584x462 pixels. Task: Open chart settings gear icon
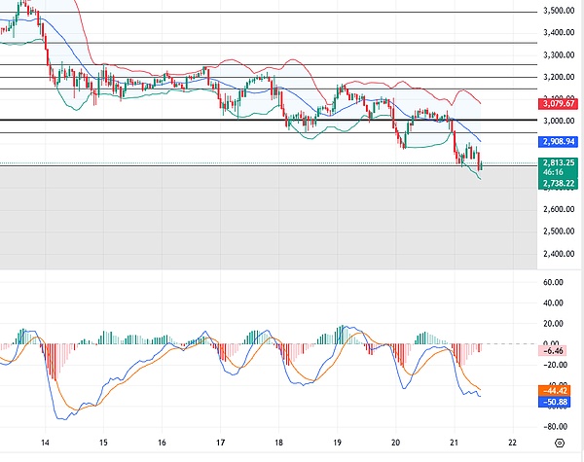click(x=560, y=444)
